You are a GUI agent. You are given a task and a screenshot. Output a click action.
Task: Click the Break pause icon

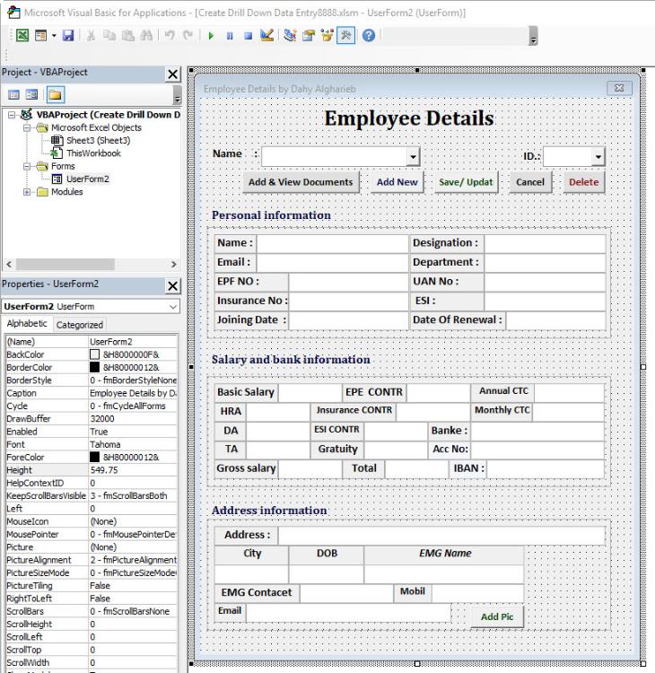[230, 36]
